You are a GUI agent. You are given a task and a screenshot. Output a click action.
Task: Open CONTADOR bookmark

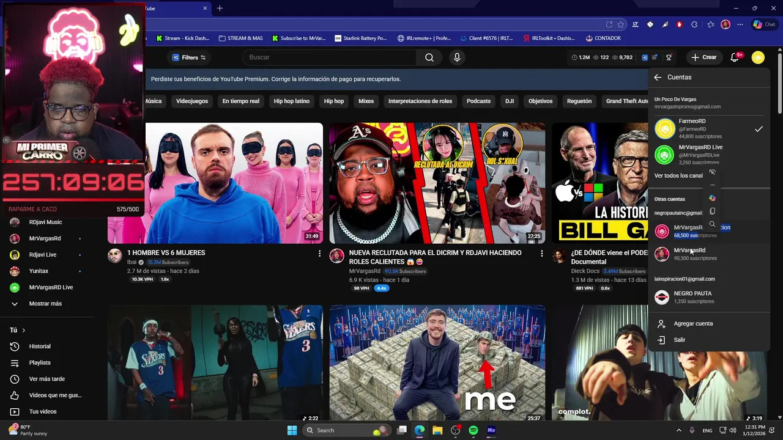[x=603, y=38]
